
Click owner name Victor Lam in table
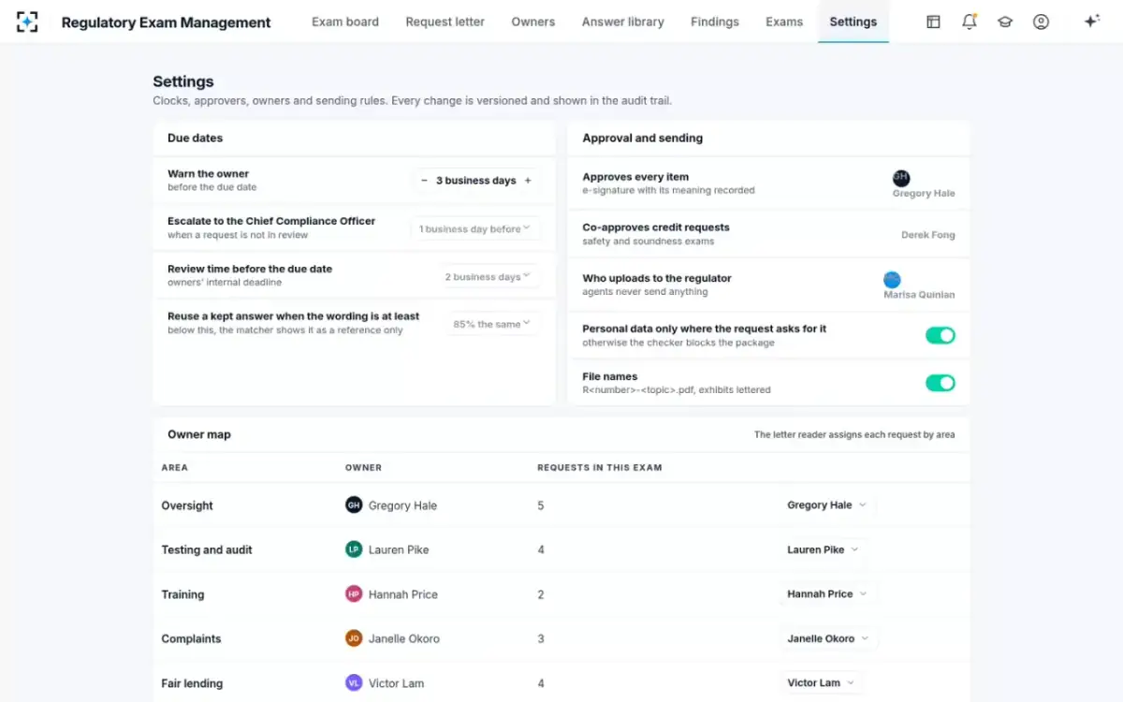coord(397,683)
